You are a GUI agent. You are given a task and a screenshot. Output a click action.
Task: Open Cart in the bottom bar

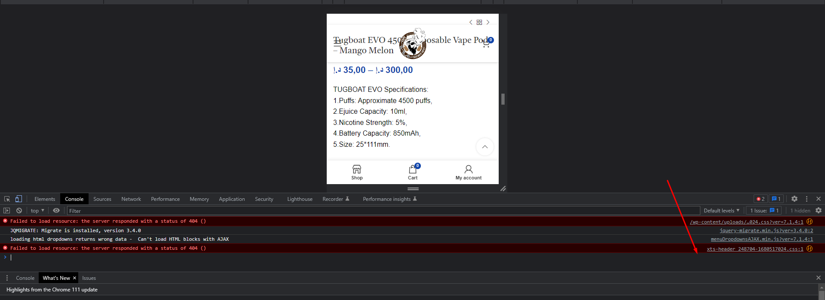click(413, 172)
